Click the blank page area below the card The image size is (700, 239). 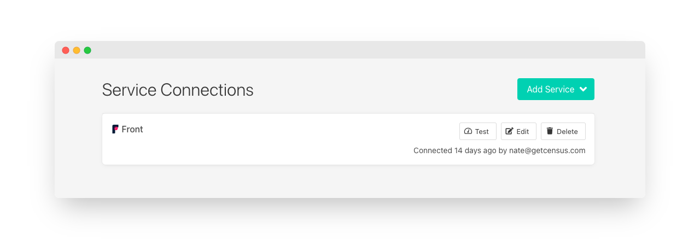[x=350, y=182]
